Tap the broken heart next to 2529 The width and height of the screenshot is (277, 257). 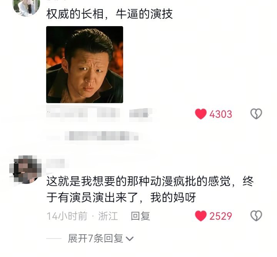tap(256, 216)
